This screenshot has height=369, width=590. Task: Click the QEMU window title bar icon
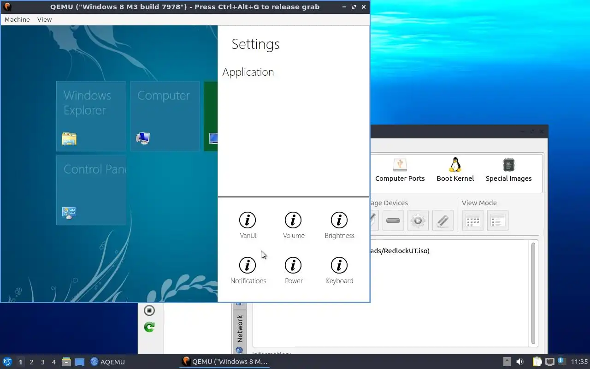point(7,7)
